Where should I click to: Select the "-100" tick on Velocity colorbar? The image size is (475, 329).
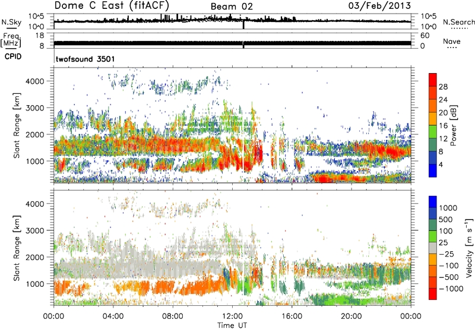[449, 265]
